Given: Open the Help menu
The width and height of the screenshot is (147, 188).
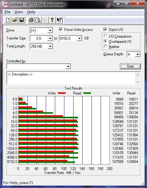Looking at the screenshot, I should click(31, 12).
